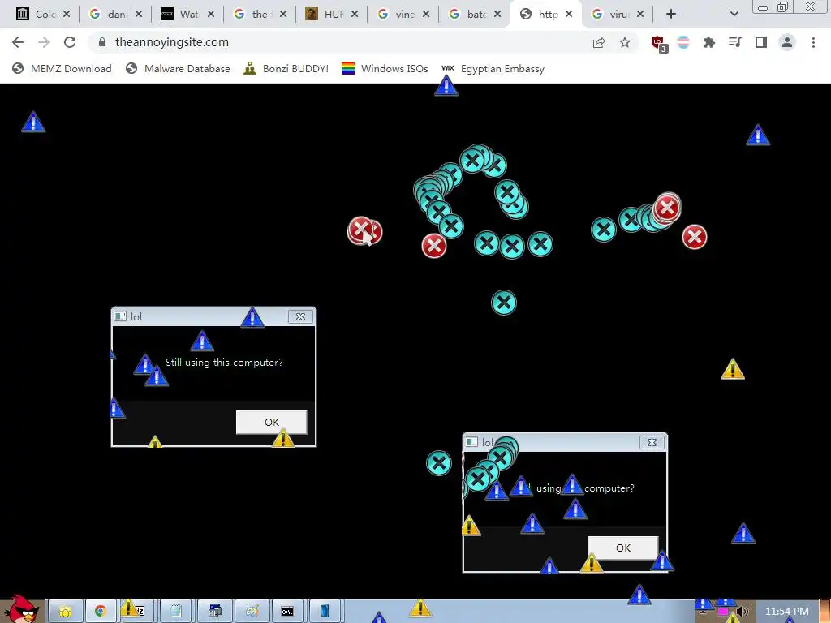Open 7-Zip from the taskbar

(139, 612)
